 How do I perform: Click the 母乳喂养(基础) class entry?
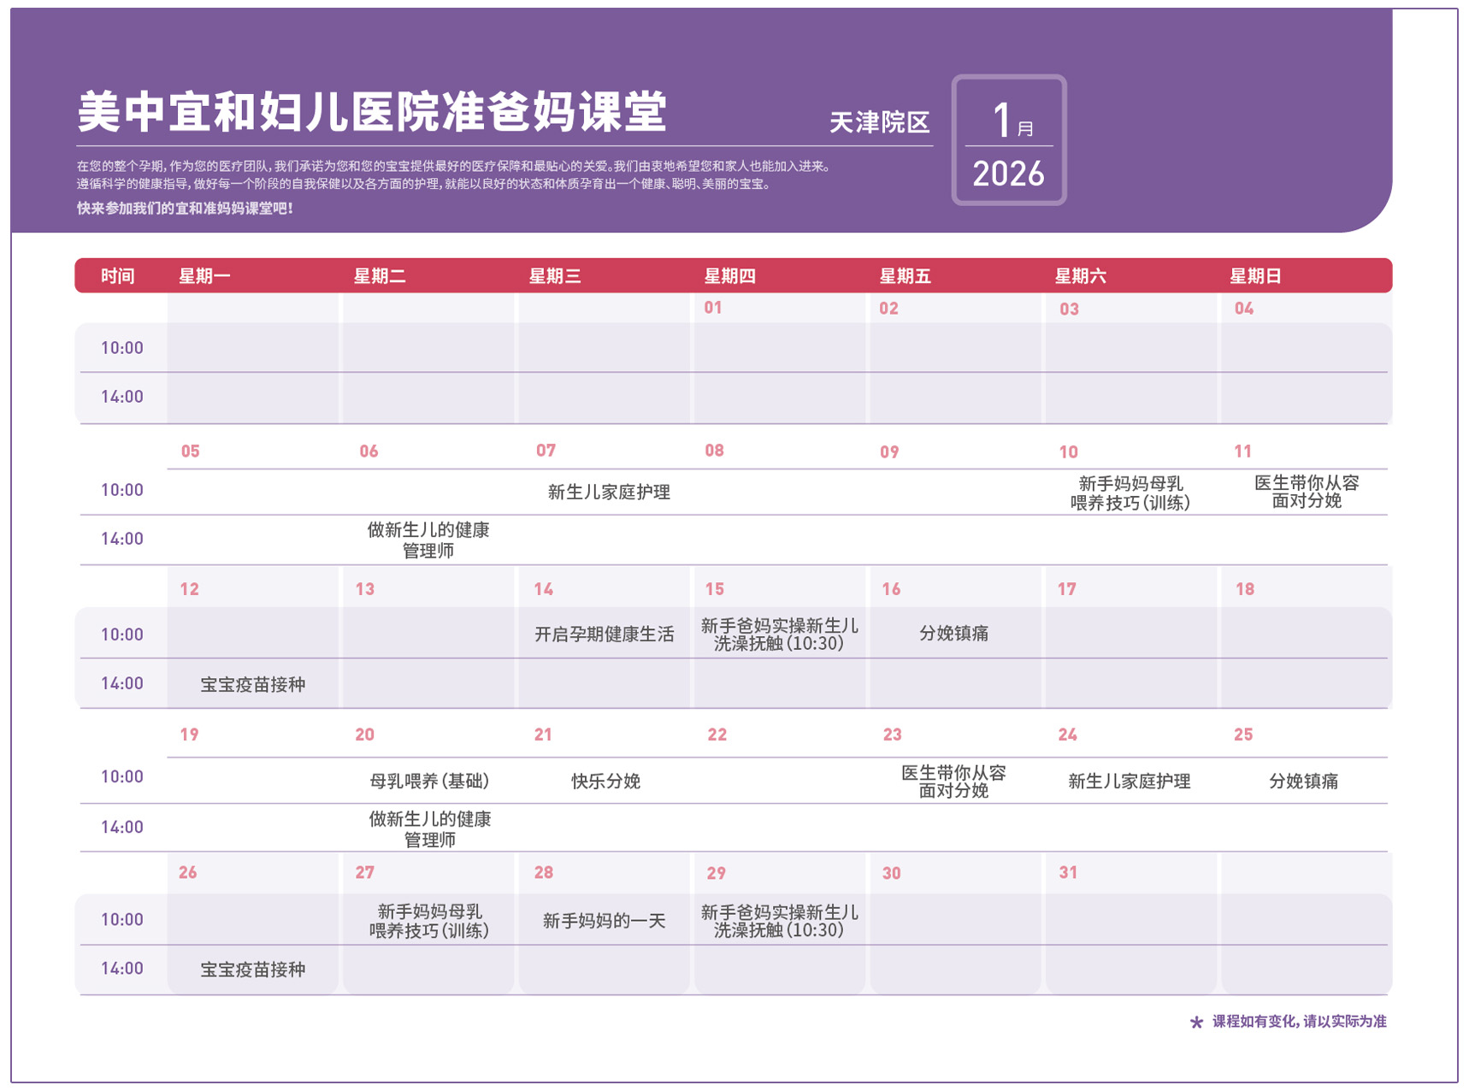[429, 781]
